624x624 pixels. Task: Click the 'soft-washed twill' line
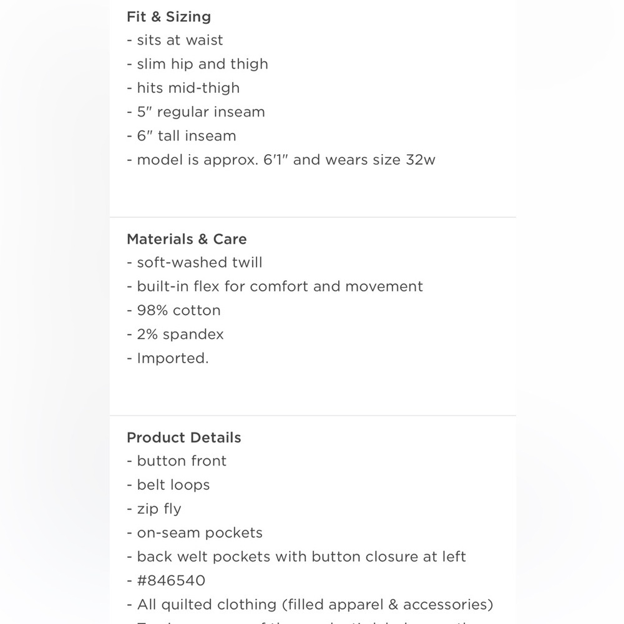195,263
